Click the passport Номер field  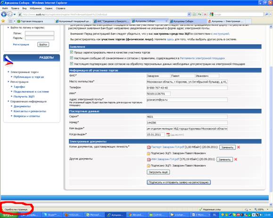[x=187, y=123]
